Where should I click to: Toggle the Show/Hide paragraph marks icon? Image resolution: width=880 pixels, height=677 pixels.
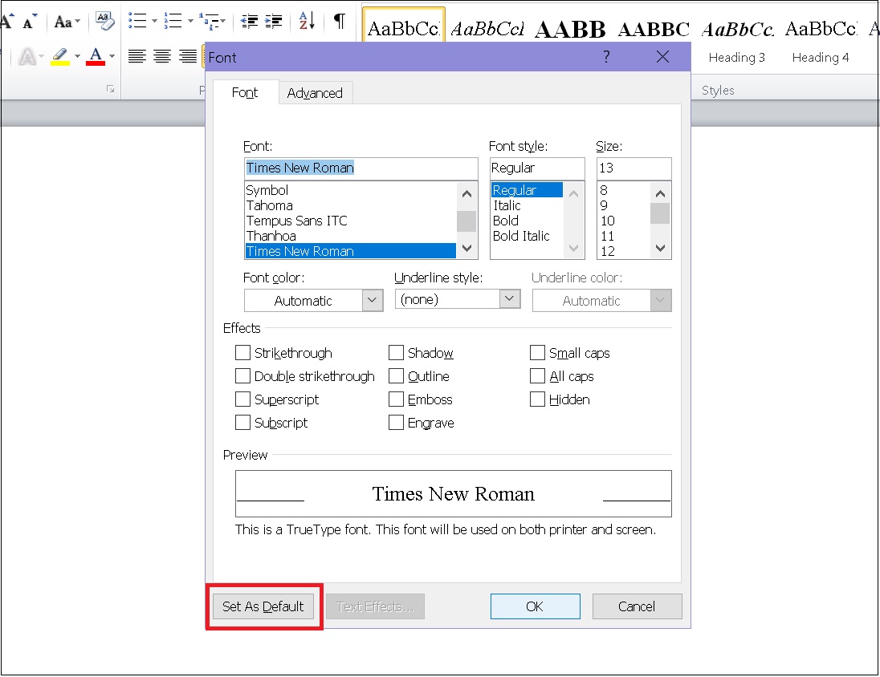[x=340, y=21]
